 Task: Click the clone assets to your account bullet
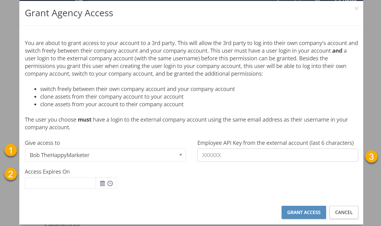(x=112, y=96)
